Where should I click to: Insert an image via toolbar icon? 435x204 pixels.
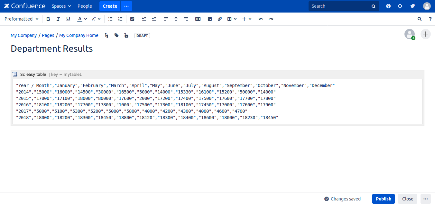coord(210,19)
